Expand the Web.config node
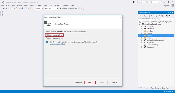 142,47
